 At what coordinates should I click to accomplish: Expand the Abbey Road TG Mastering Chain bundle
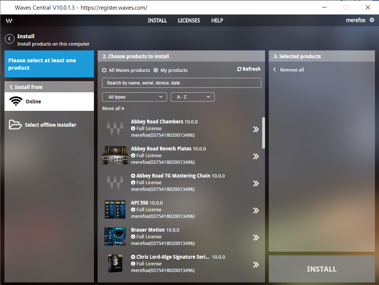tap(133, 176)
